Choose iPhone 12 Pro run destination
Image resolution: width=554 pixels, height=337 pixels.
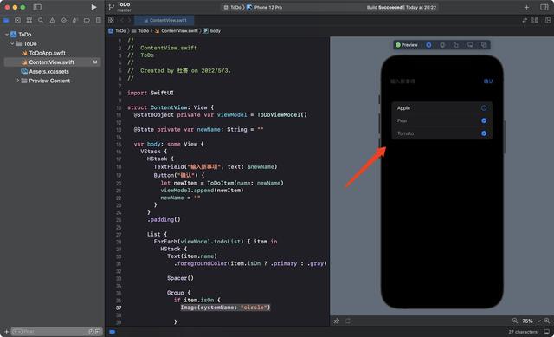pos(265,8)
